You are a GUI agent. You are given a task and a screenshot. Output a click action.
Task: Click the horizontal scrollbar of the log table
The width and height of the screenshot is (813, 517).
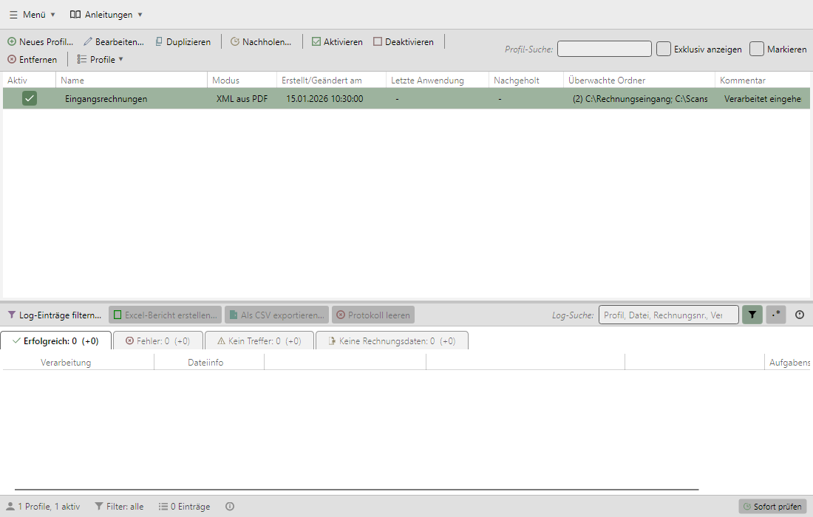point(357,489)
